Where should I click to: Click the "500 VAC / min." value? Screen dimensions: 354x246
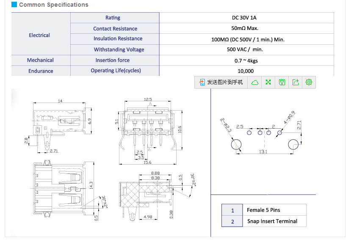pyautogui.click(x=245, y=49)
